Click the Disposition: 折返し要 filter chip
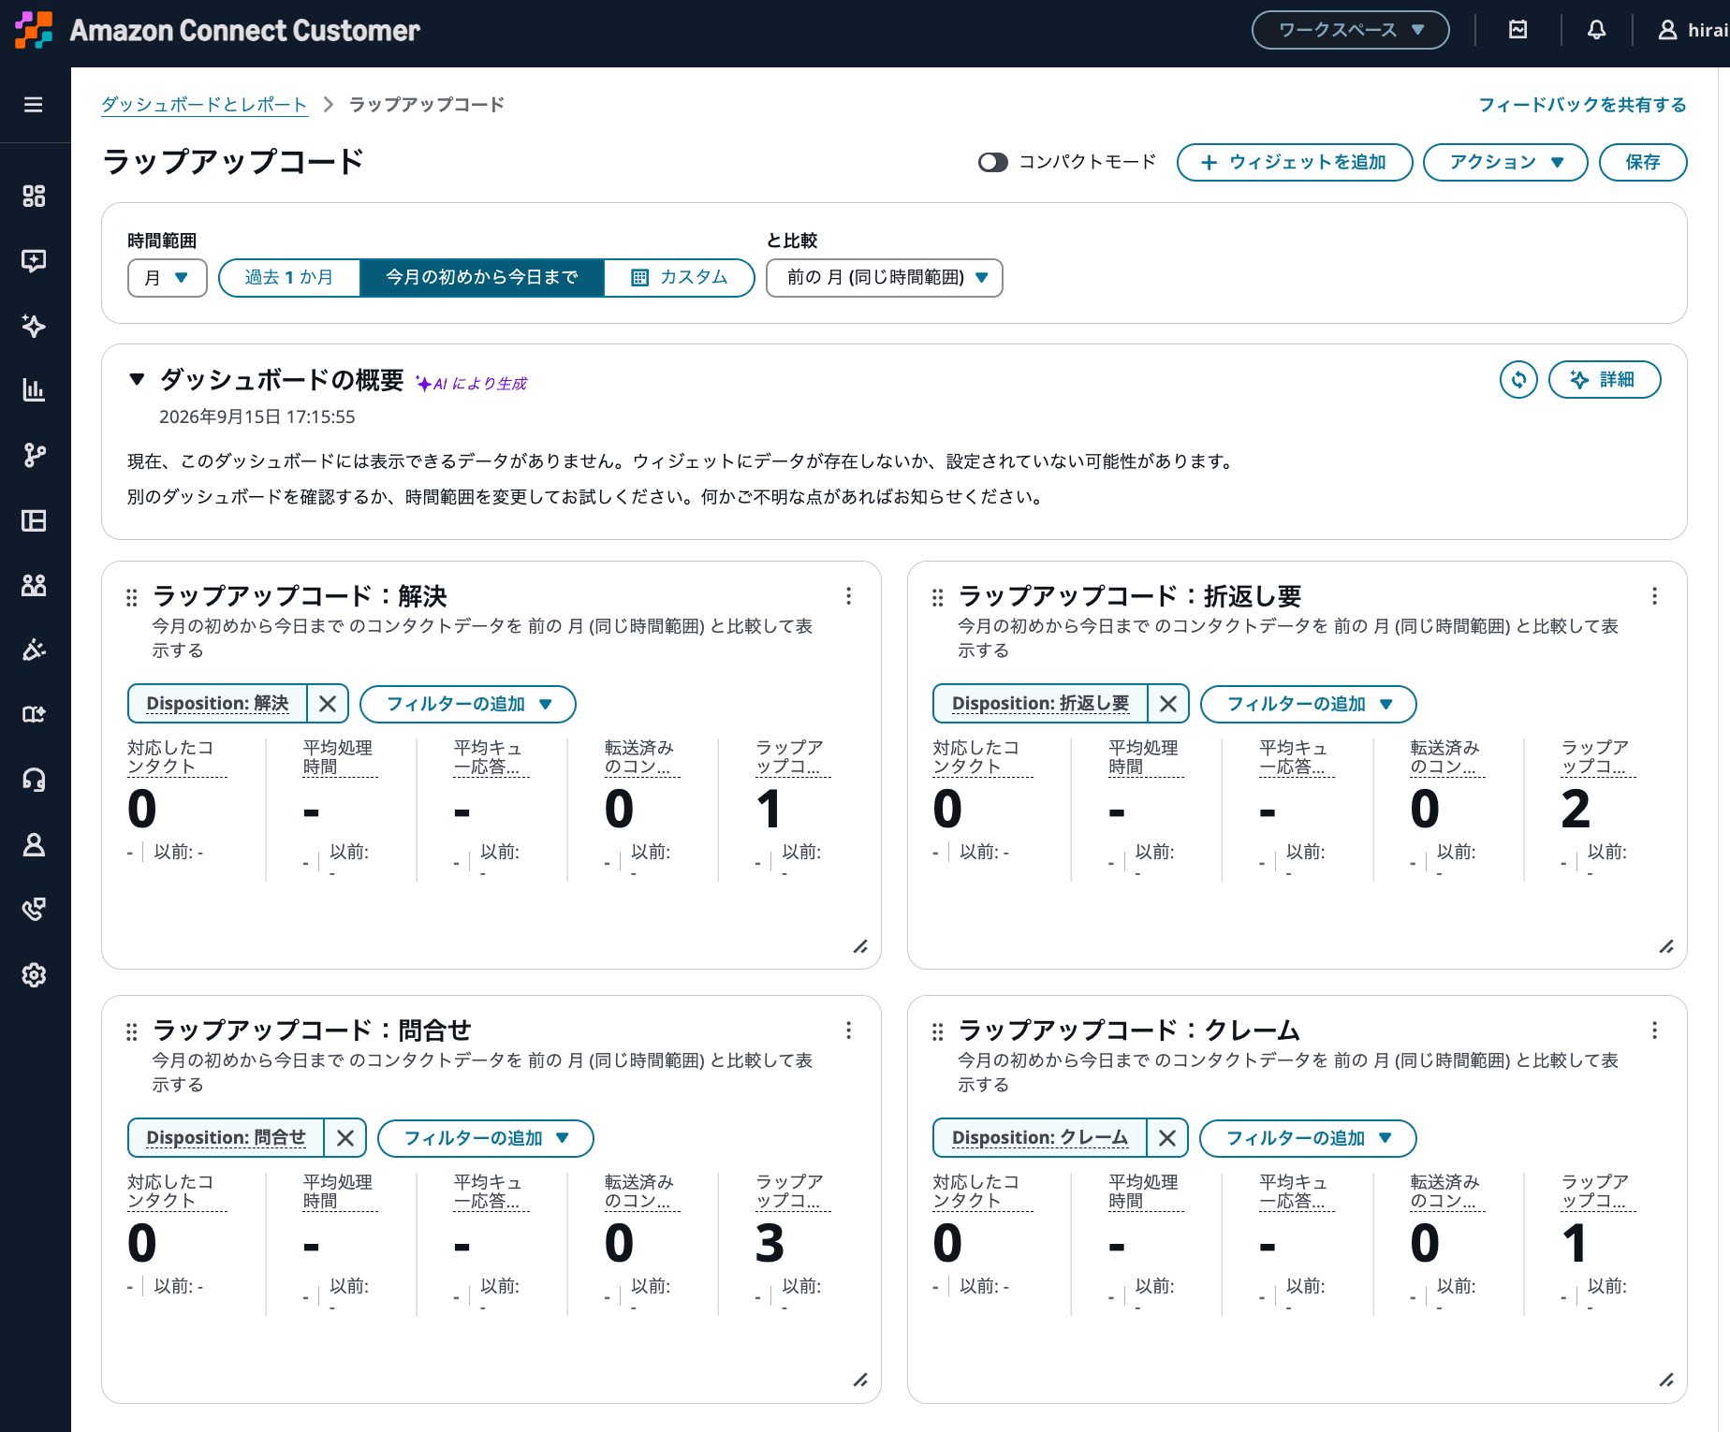The image size is (1730, 1432). click(1040, 704)
